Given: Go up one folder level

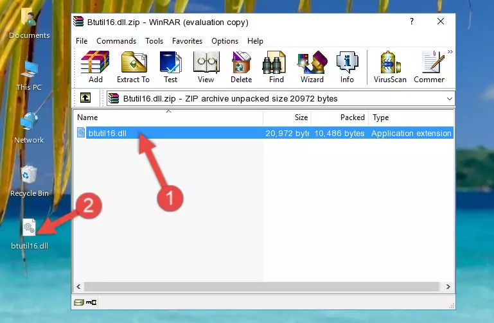Looking at the screenshot, I should pyautogui.click(x=85, y=98).
